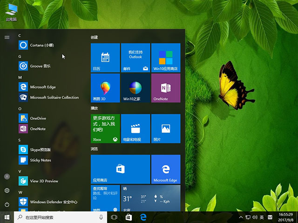Screen dimensions: 298x223
Task: Jump to letter C index header
Action: 20,35
